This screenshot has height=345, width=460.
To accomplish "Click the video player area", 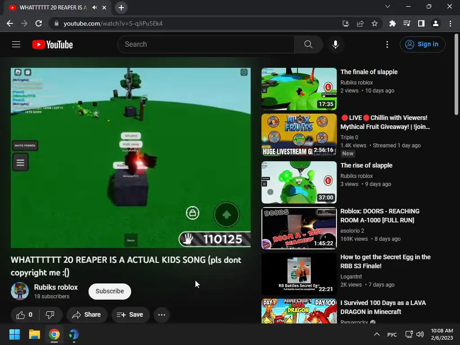I will pyautogui.click(x=131, y=158).
